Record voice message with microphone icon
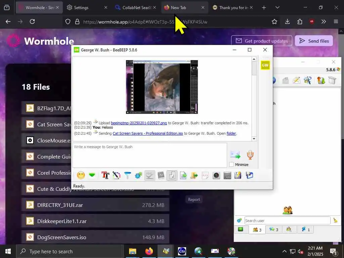Image resolution: width=344 pixels, height=258 pixels. (250, 155)
